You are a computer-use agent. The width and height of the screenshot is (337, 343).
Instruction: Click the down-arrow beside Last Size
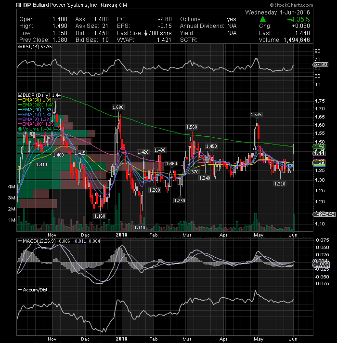pyautogui.click(x=146, y=33)
